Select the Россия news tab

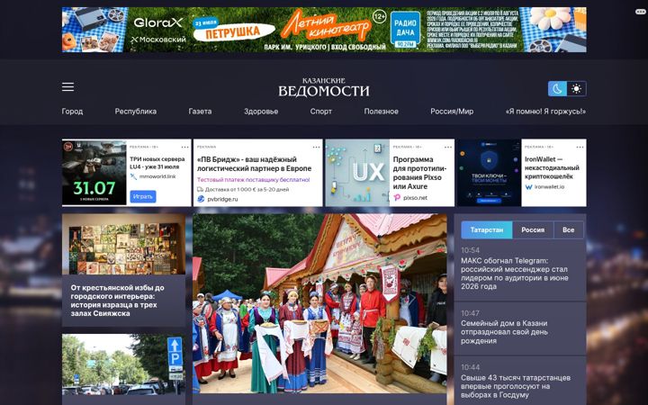[x=533, y=229]
